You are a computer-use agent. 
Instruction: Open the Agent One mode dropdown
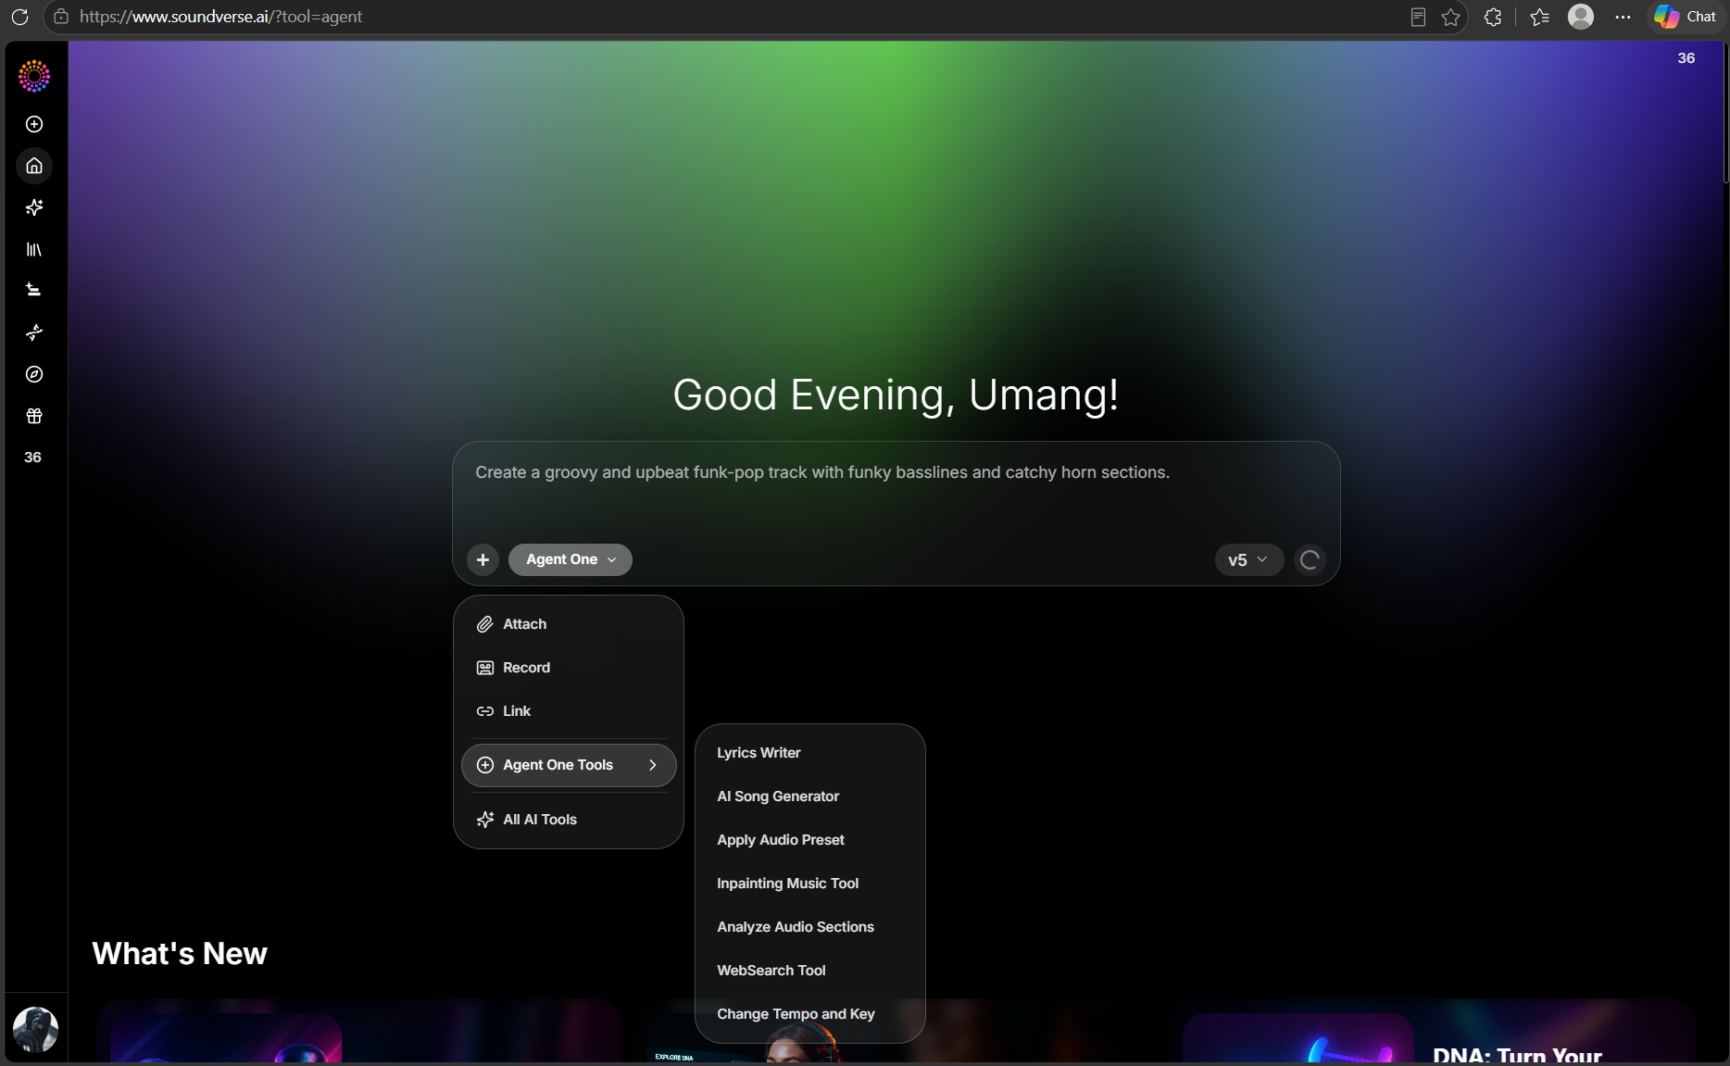pyautogui.click(x=570, y=559)
